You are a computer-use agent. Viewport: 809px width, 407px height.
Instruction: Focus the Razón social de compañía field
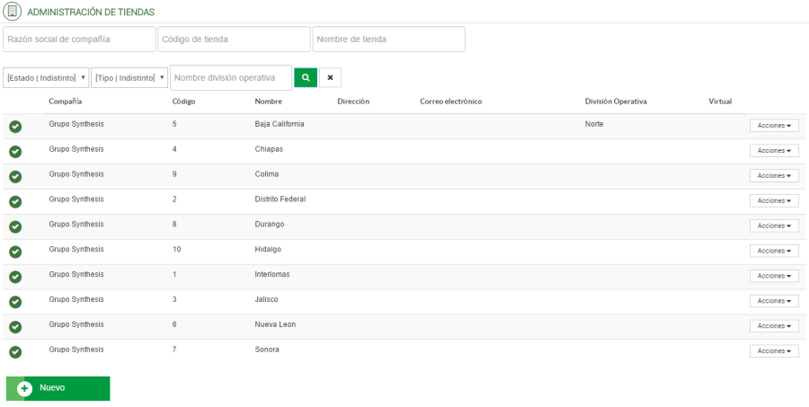click(x=79, y=40)
